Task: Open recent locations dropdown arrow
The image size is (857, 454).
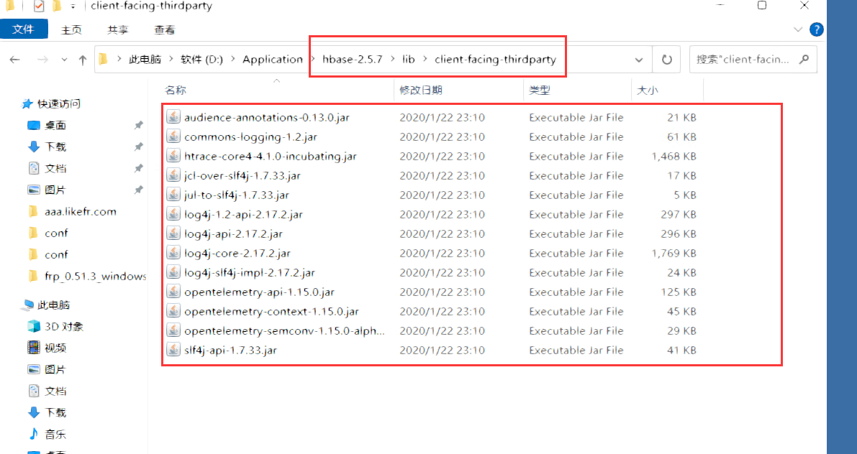Action: pos(64,60)
